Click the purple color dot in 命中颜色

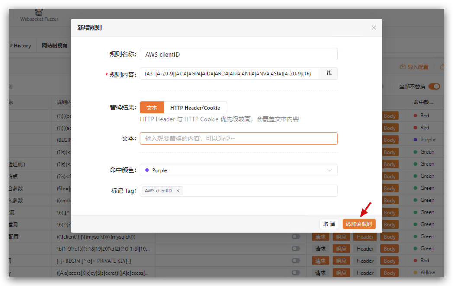(147, 170)
